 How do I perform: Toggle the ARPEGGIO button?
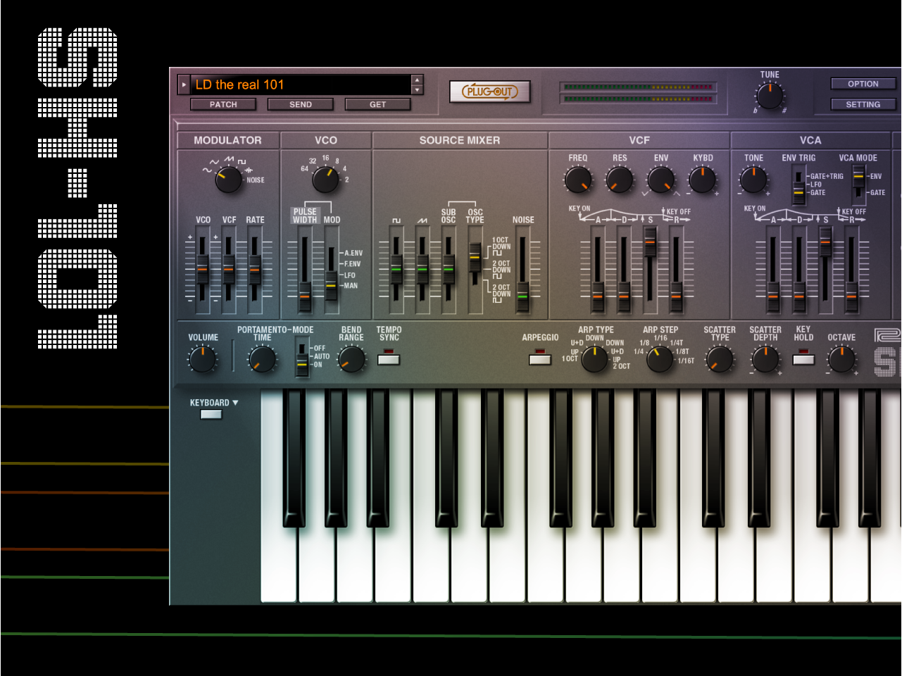tap(540, 359)
